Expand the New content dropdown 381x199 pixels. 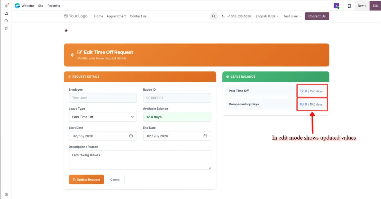pyautogui.click(x=362, y=6)
